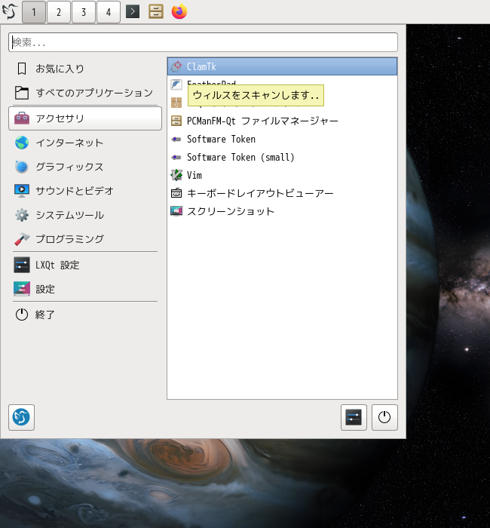Expand the Sound and Video (サウンドとビデオ) category
490x528 pixels.
point(75,191)
